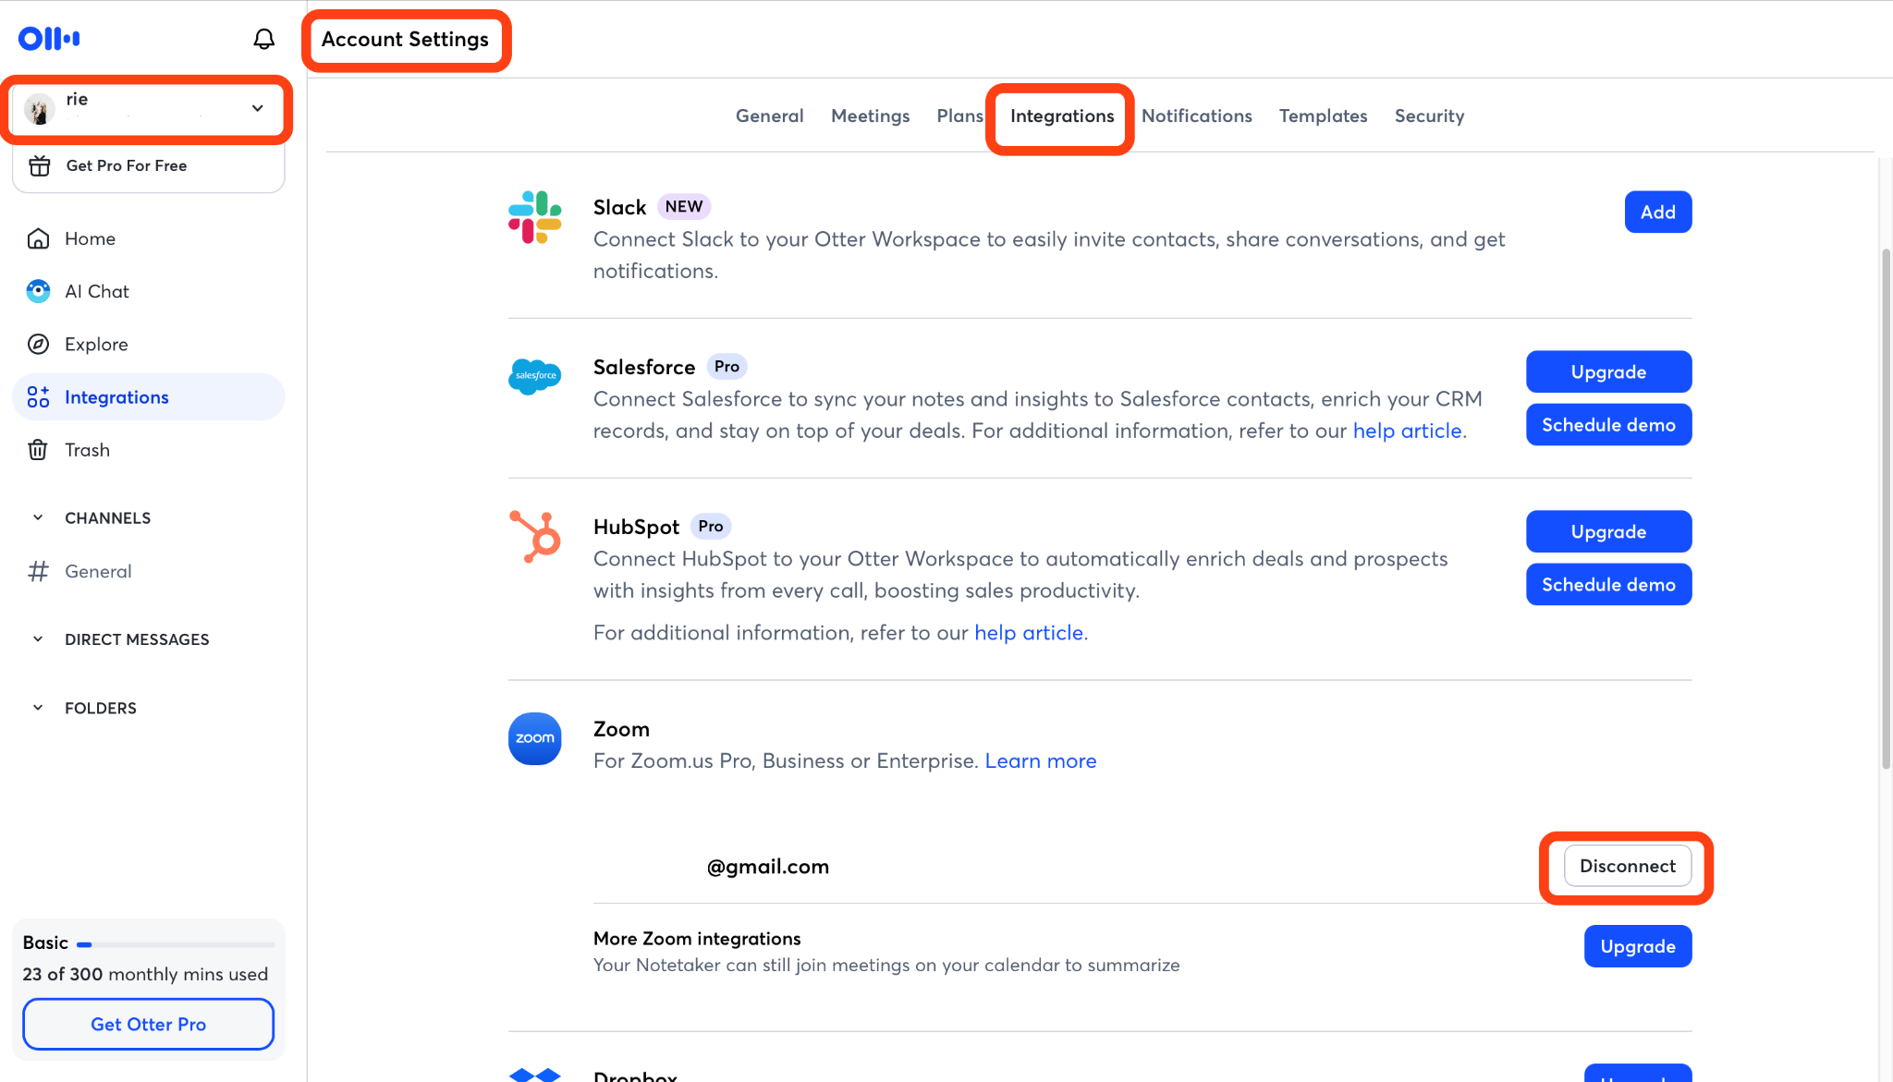Switch to the General settings tab

[x=770, y=115]
